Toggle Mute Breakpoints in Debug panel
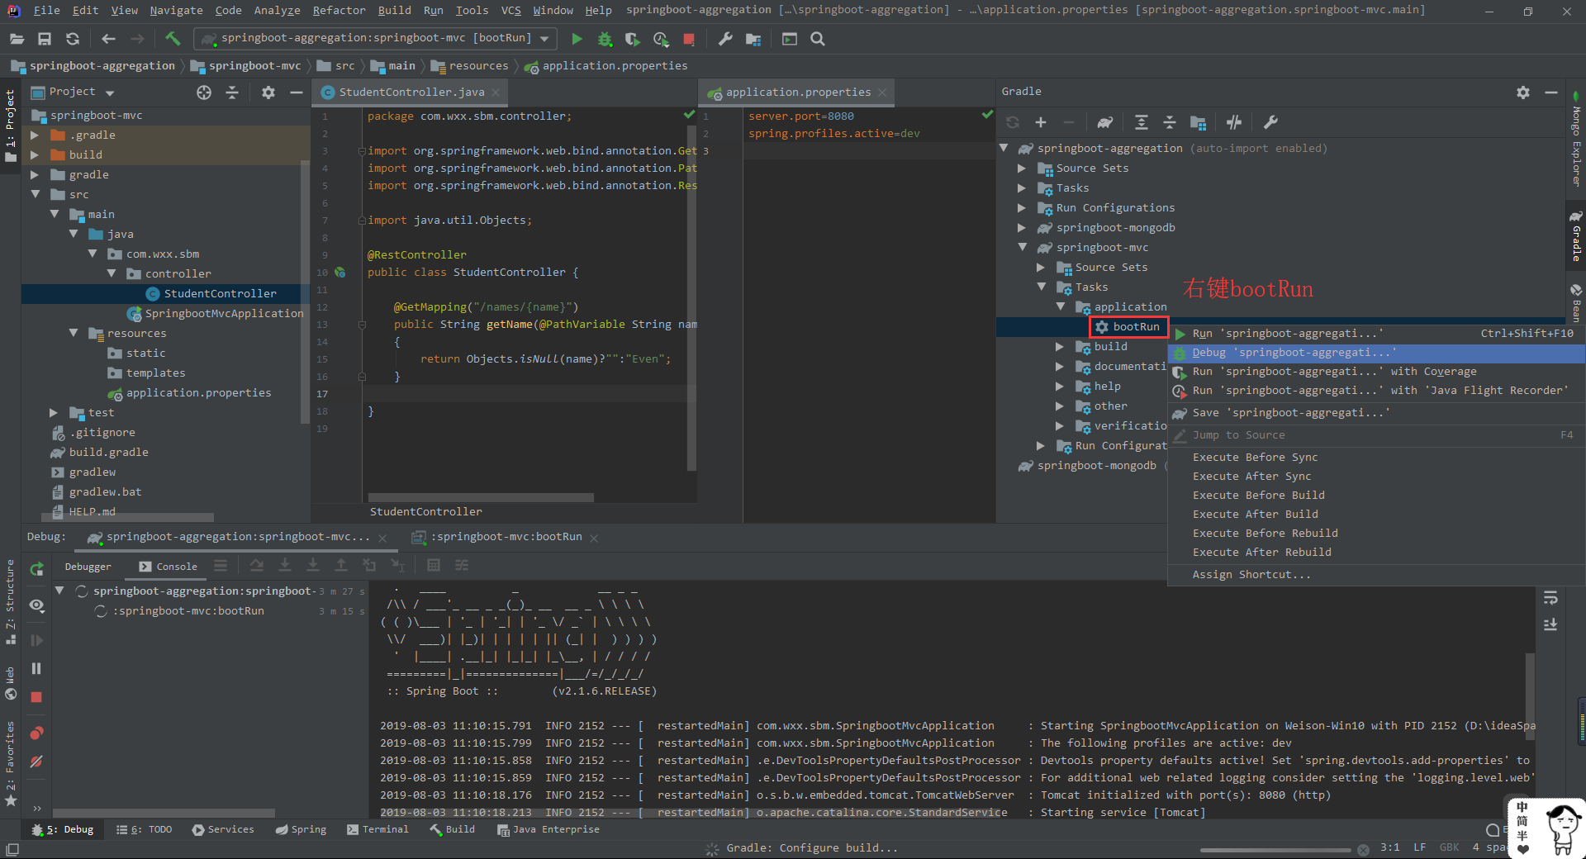 point(36,762)
